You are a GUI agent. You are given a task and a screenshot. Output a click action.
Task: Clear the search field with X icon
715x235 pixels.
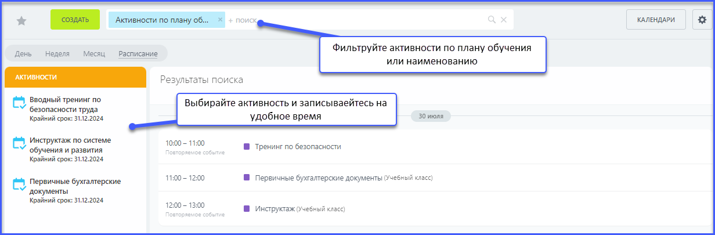pos(504,20)
